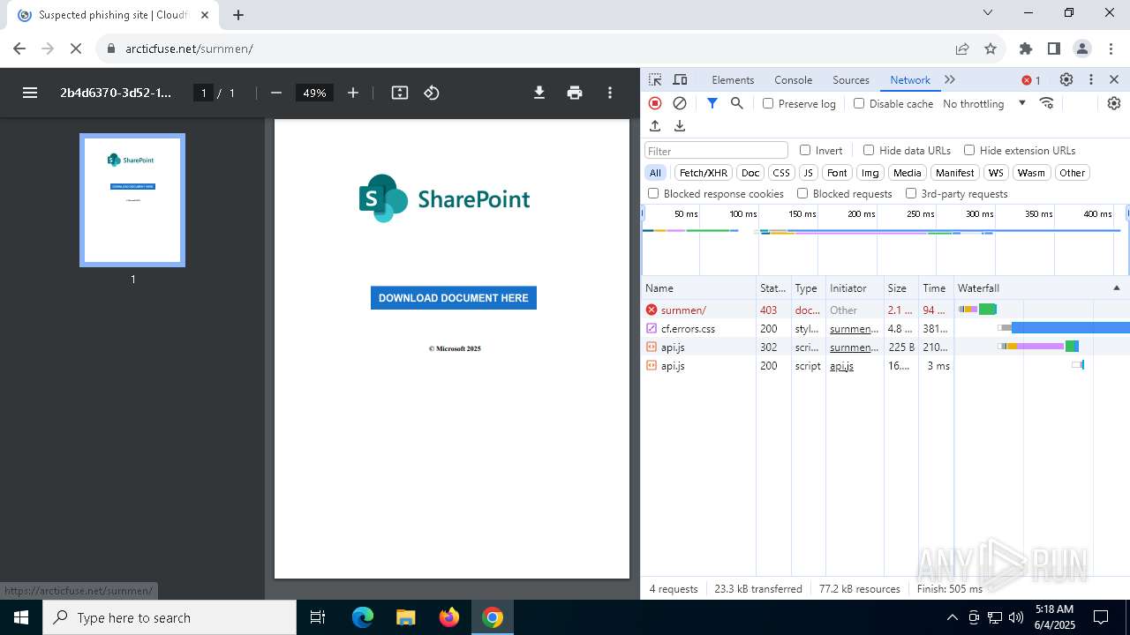
Task: Go back to the previous page
Action: click(x=19, y=49)
